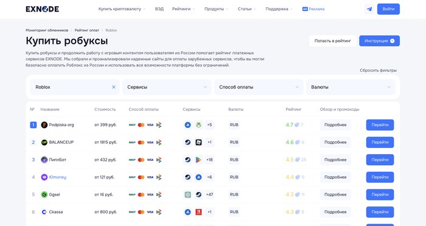Click Сбросить фильтры link
The image size is (426, 226).
tap(378, 71)
